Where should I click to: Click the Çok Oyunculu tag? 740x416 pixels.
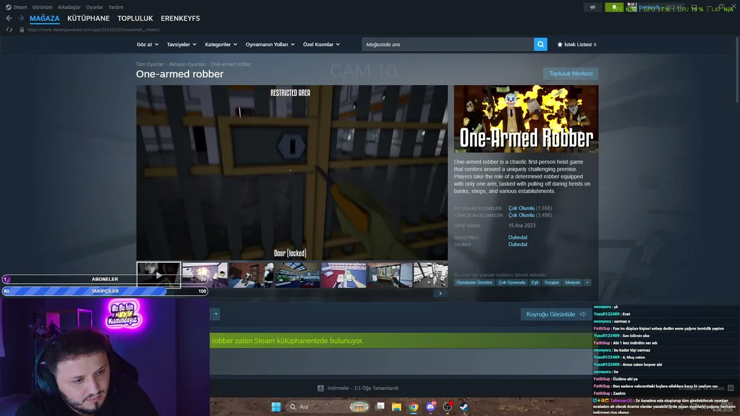click(512, 283)
